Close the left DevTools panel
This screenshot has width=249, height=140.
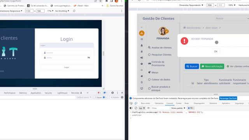pyautogui.click(x=122, y=93)
